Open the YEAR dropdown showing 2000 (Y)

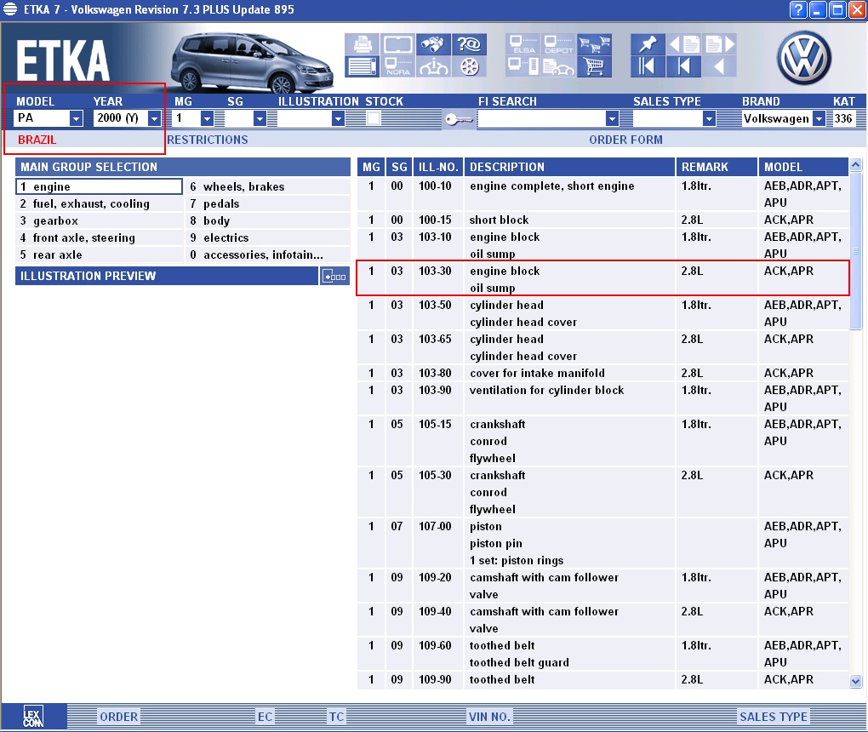[154, 118]
